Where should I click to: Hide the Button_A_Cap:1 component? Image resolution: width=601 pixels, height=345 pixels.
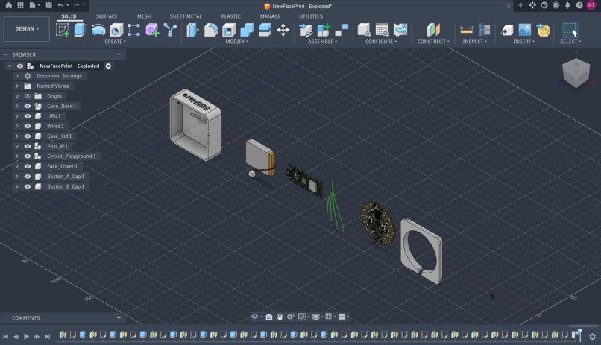(x=28, y=177)
